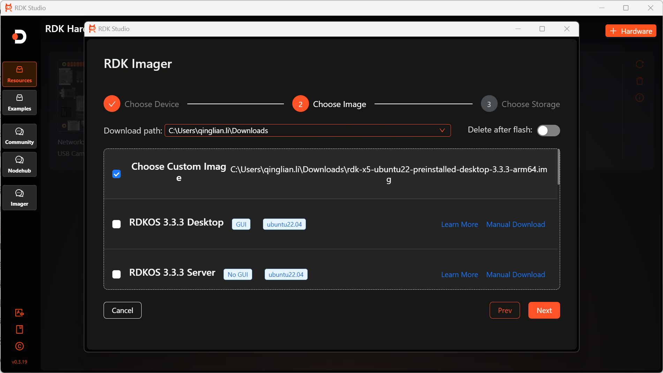This screenshot has height=373, width=663.
Task: Open Nodehub from the sidebar
Action: pyautogui.click(x=19, y=164)
